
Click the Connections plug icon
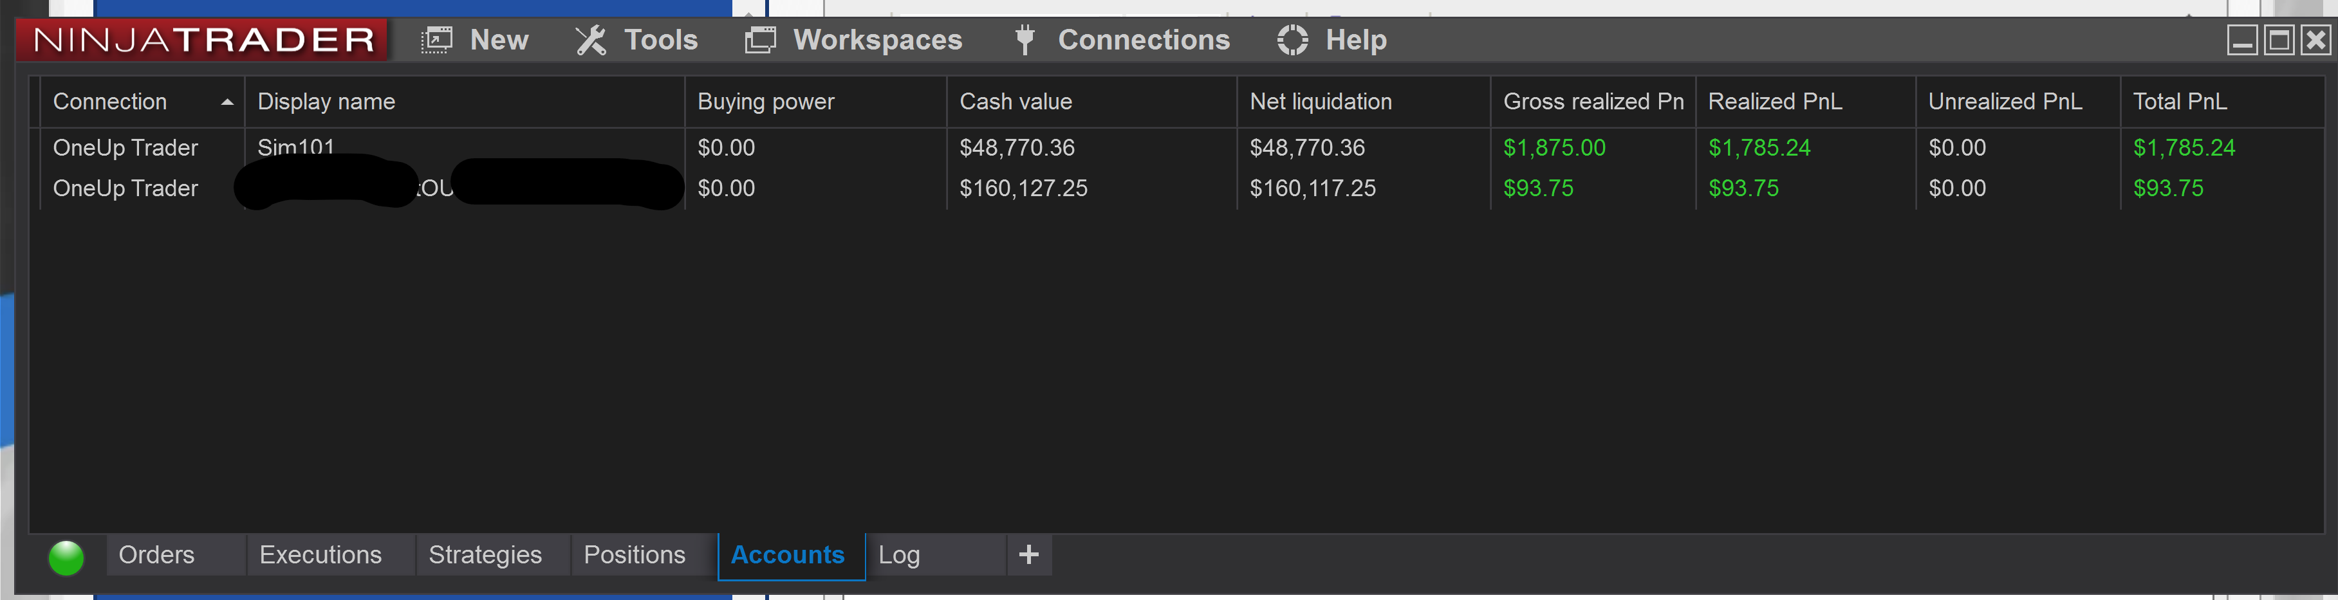pos(1025,40)
